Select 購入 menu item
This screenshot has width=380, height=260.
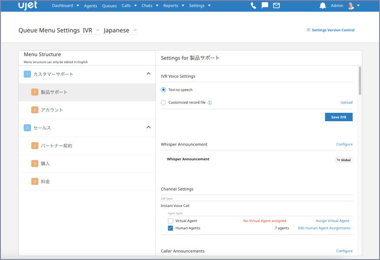click(87, 164)
